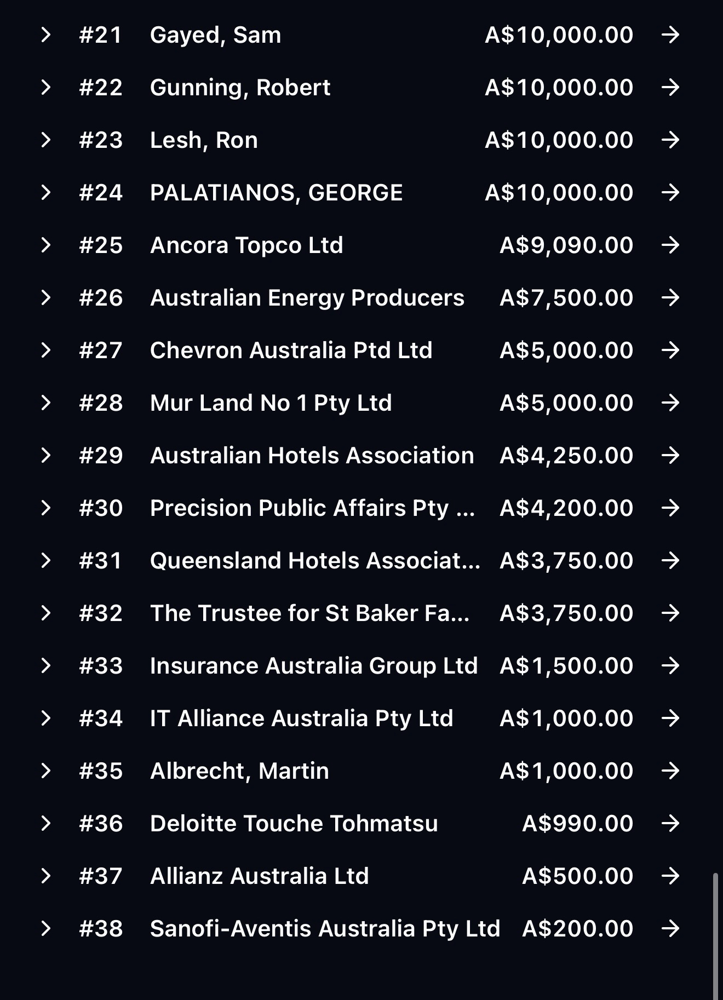Open arrow beside PALATIANOS, GEORGE

[670, 193]
